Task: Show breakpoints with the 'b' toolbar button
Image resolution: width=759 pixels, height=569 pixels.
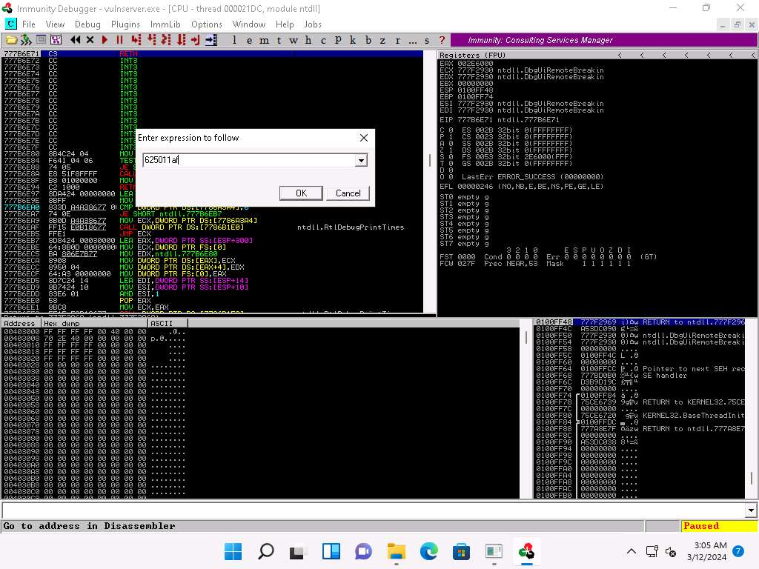Action: coord(368,40)
